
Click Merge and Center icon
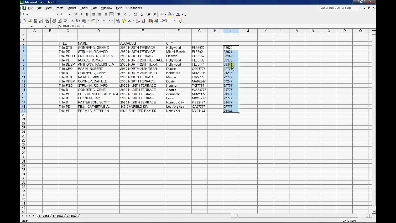pyautogui.click(x=111, y=14)
